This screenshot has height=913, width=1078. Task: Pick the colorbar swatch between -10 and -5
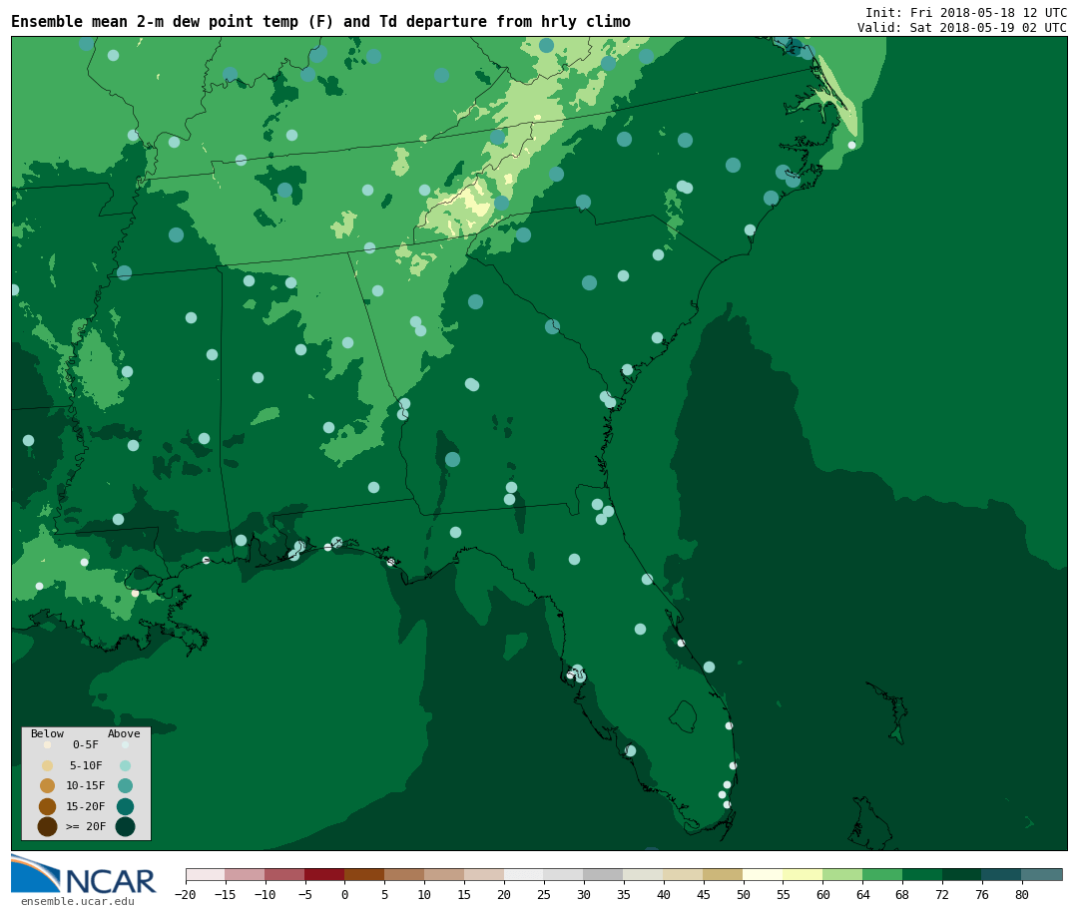click(285, 874)
